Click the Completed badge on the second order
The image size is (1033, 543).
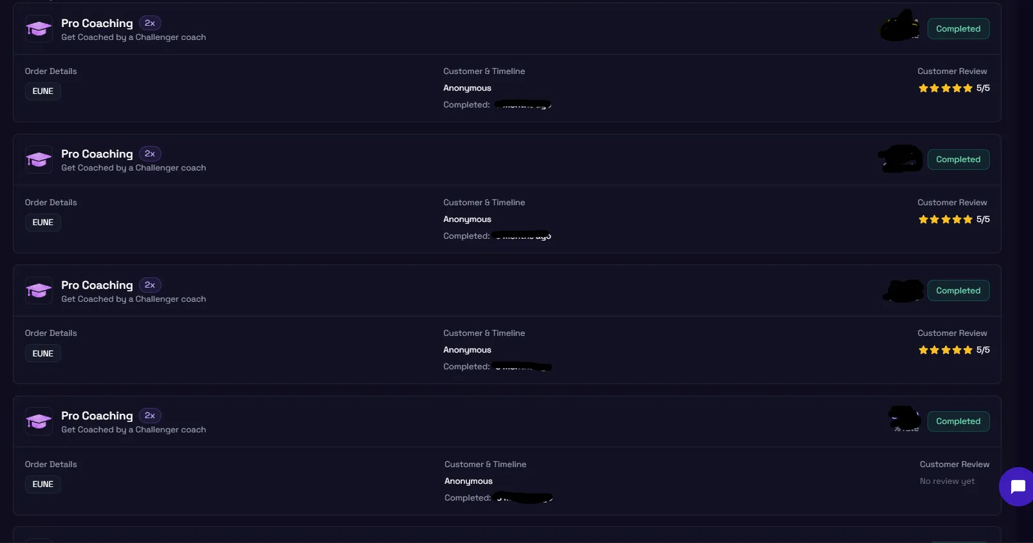pyautogui.click(x=958, y=160)
